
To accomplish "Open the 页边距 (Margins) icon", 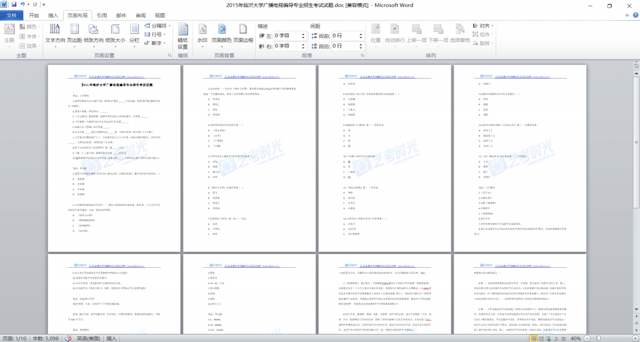I will pos(74,33).
